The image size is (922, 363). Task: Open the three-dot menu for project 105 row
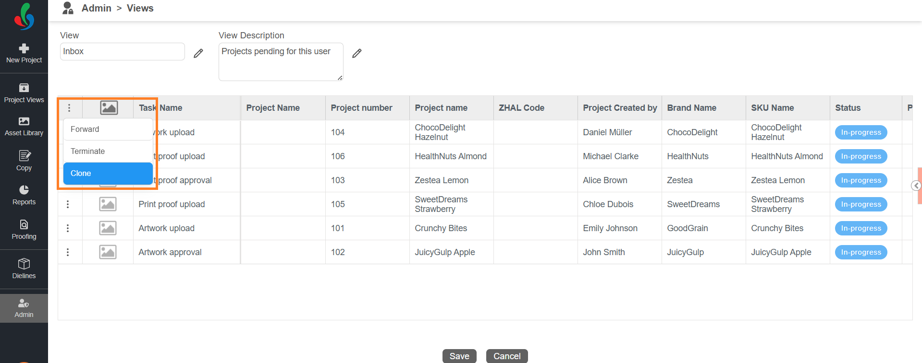tap(68, 204)
